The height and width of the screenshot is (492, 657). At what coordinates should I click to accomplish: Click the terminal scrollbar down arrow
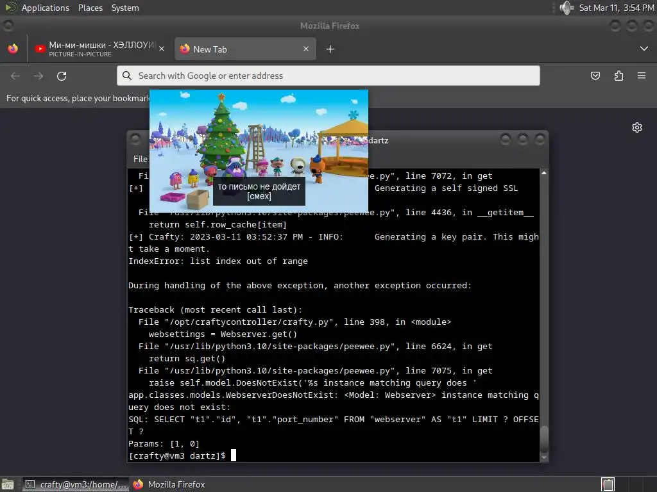click(544, 457)
